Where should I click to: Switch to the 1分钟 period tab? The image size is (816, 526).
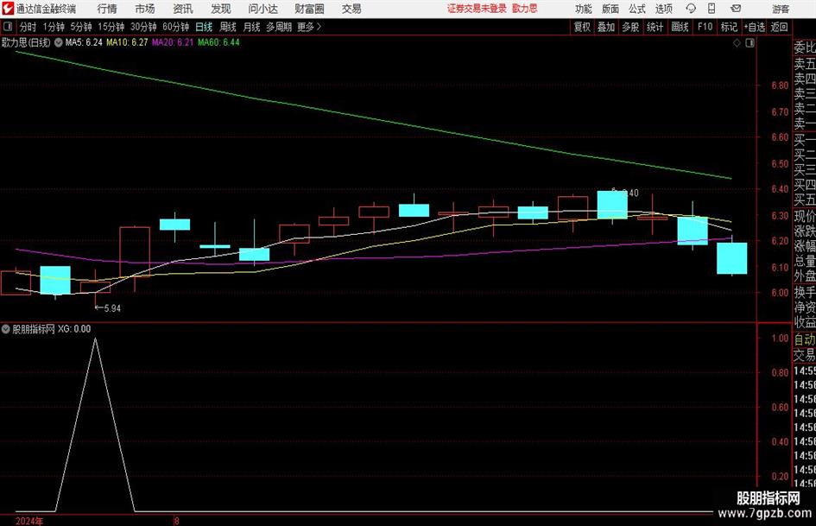54,27
